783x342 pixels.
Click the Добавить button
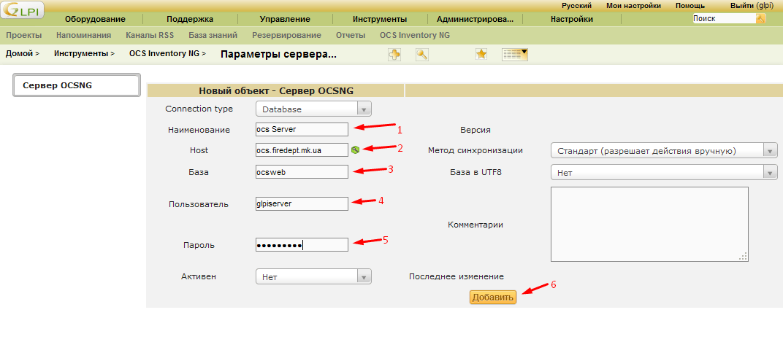(493, 298)
